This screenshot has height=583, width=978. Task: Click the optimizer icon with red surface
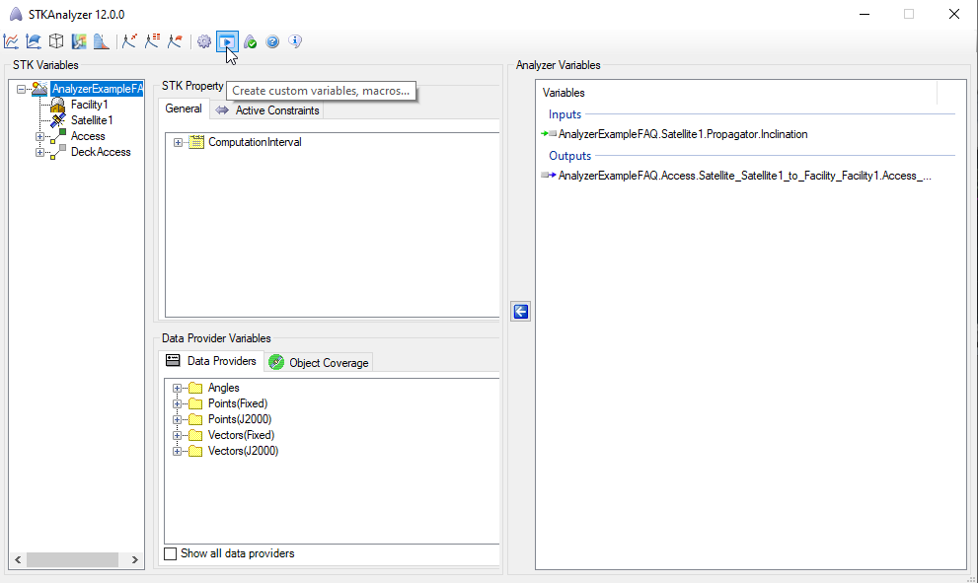(x=175, y=41)
